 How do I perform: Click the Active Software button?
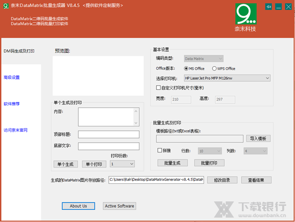[119, 206]
